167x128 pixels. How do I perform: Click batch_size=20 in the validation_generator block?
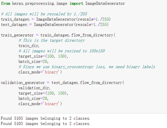coord(33,99)
